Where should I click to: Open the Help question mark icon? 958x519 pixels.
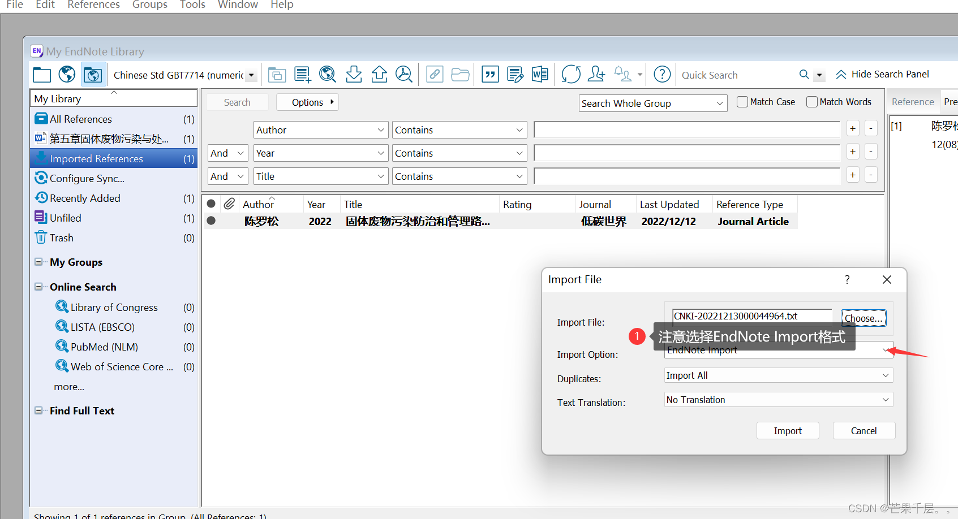[x=662, y=74]
